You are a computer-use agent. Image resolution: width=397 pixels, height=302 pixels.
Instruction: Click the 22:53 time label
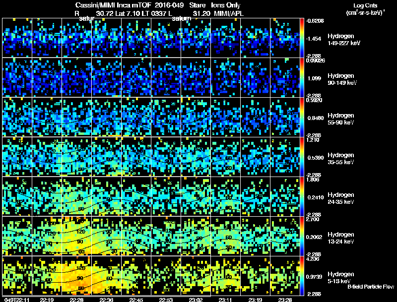[x=166, y=300]
